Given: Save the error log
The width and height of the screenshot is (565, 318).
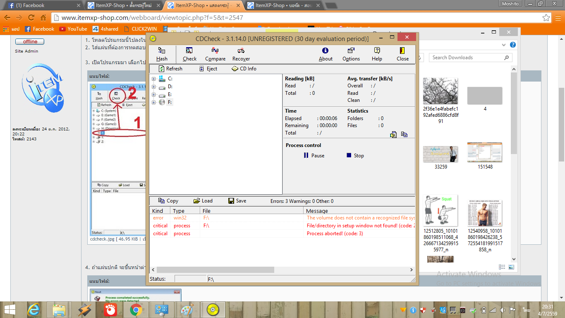Looking at the screenshot, I should (237, 201).
